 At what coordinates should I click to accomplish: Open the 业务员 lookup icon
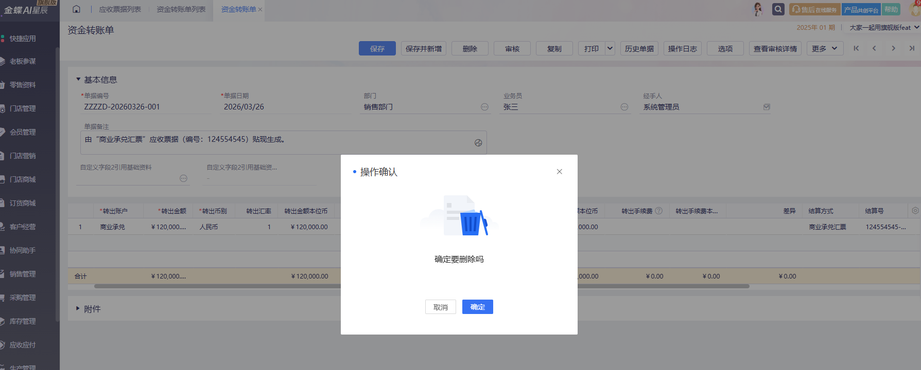point(624,107)
